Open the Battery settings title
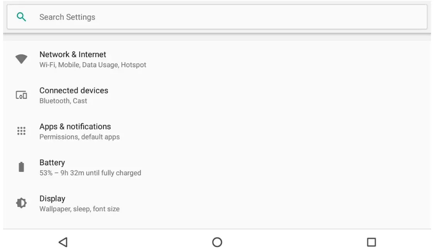436x251 pixels. tap(52, 163)
